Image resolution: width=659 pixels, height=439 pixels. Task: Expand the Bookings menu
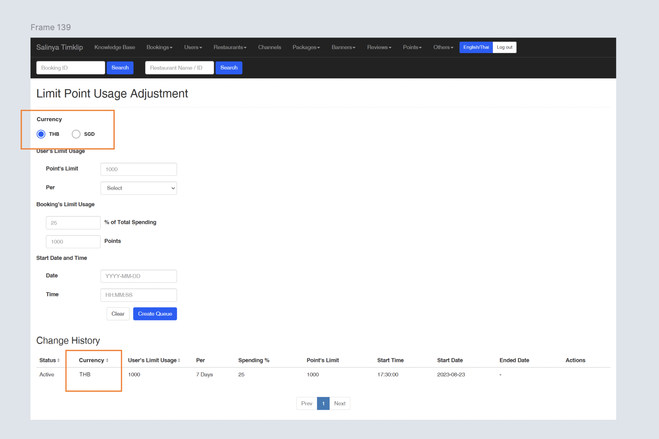(159, 47)
